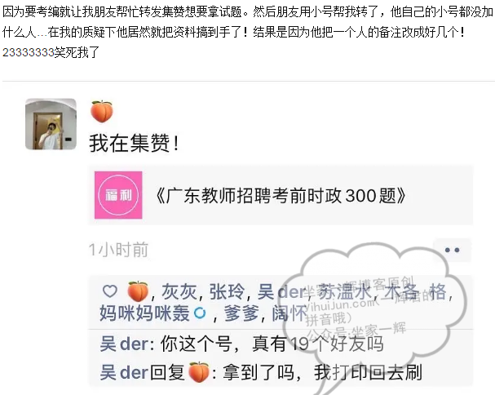The image size is (495, 395).
Task: Open 灰灰's profile from the likes list
Action: [179, 291]
